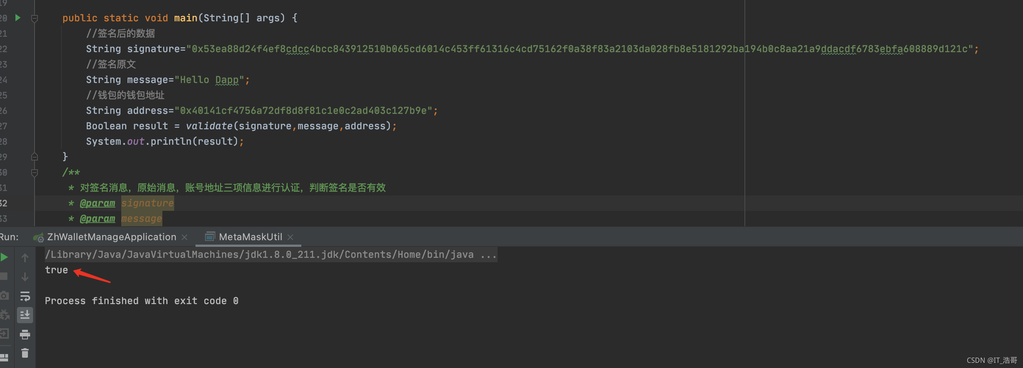The image size is (1023, 368).
Task: Print the console output
Action: pos(25,334)
